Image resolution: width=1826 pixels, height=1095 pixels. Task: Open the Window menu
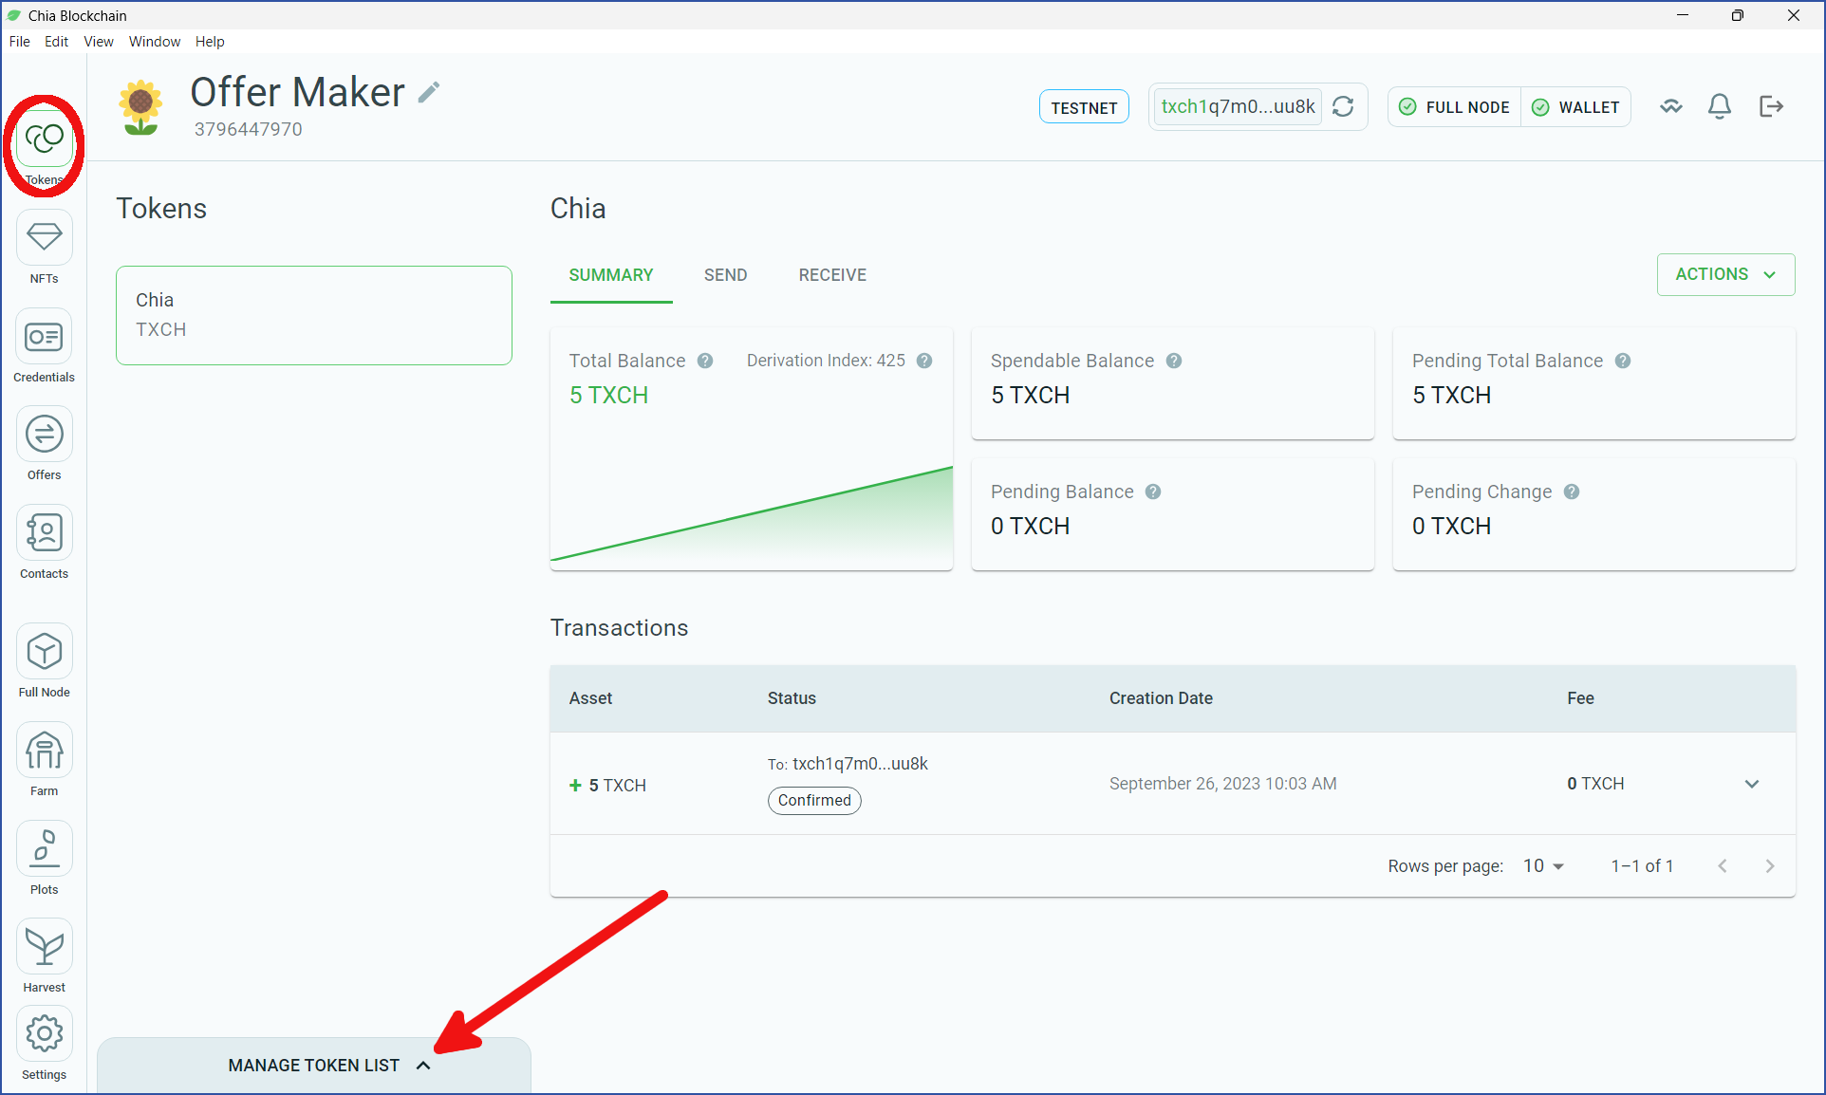tap(155, 42)
